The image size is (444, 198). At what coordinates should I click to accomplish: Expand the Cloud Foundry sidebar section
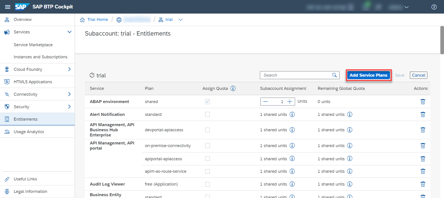[x=69, y=69]
